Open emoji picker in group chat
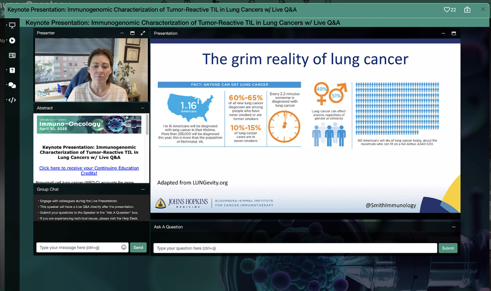Image resolution: width=491 pixels, height=291 pixels. click(124, 247)
